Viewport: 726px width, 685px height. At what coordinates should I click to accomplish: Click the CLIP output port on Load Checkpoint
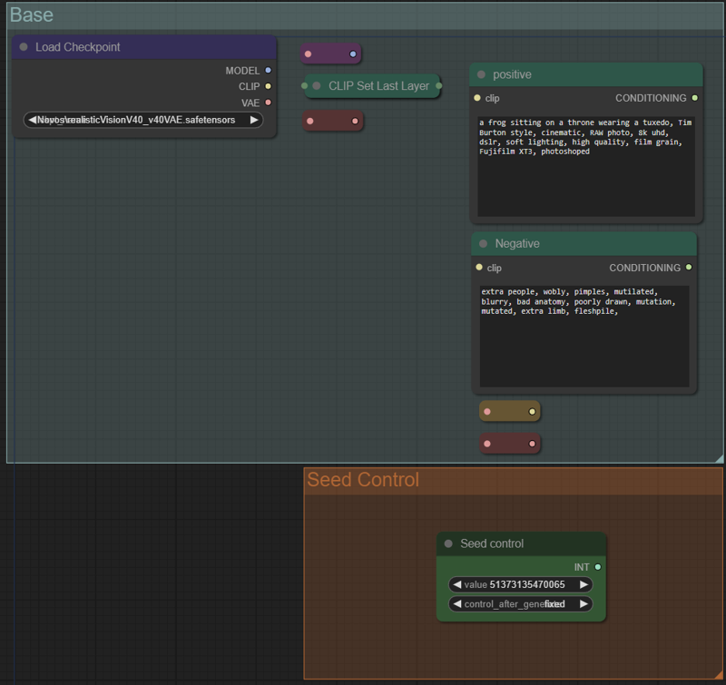[x=268, y=87]
